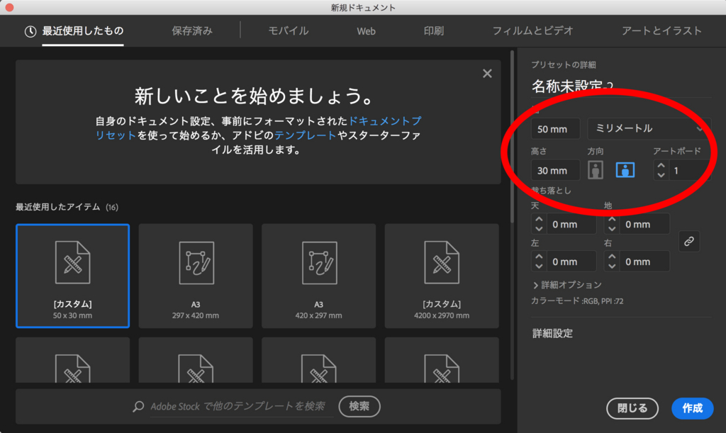Click the clock icon beside 最近使用したもの
Image resolution: width=726 pixels, height=433 pixels.
30,31
